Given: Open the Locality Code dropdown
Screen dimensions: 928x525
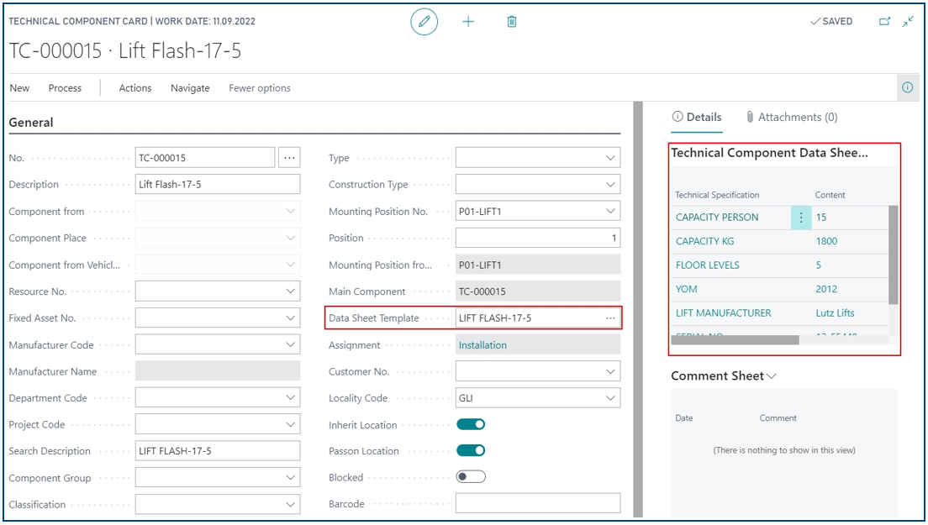Looking at the screenshot, I should tap(610, 398).
